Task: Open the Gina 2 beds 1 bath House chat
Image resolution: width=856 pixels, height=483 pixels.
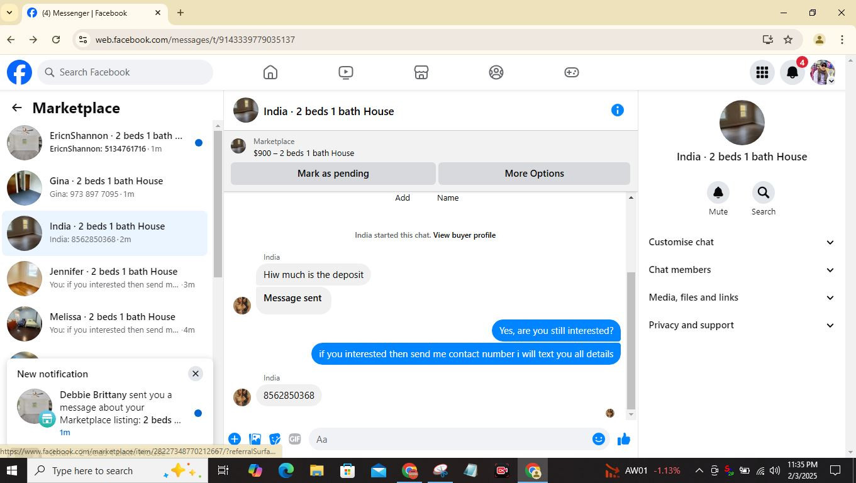Action: [x=105, y=188]
